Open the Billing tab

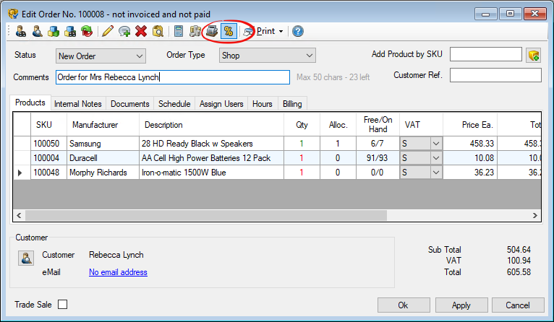coord(292,104)
